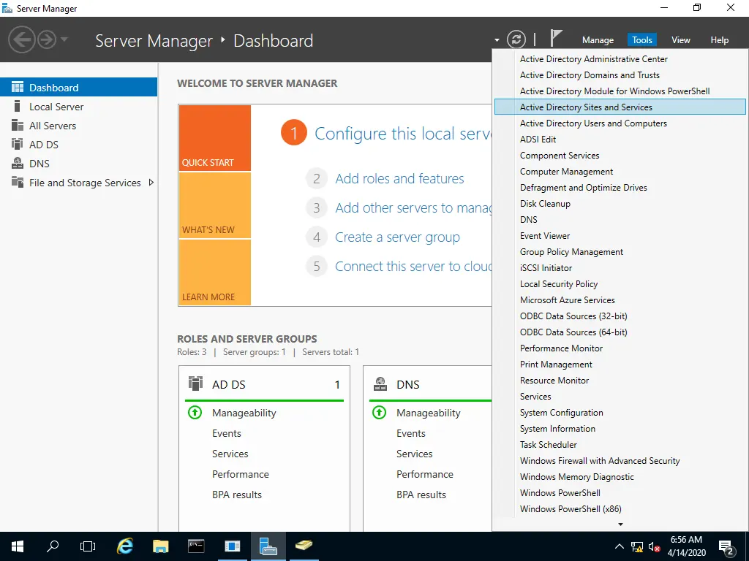Click the forward navigation arrow

click(47, 39)
